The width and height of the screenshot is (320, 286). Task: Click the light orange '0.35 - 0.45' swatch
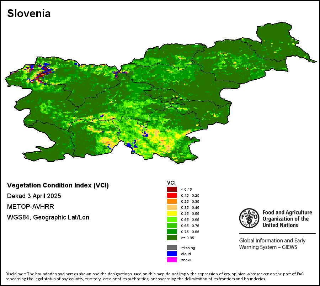point(172,207)
